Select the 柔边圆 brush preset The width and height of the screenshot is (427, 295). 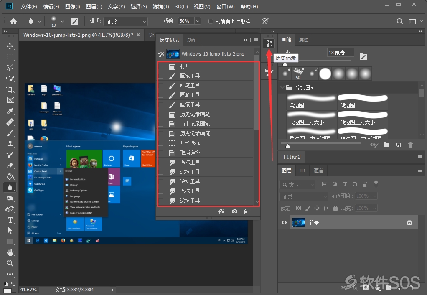[312, 102]
